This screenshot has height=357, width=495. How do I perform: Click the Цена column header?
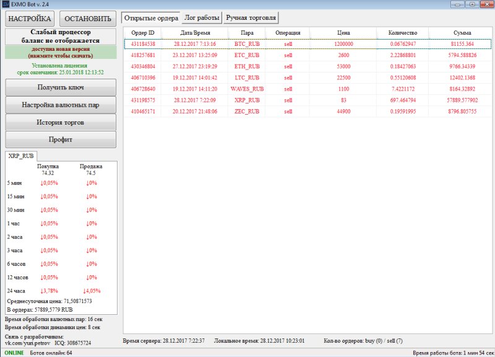[x=344, y=33]
